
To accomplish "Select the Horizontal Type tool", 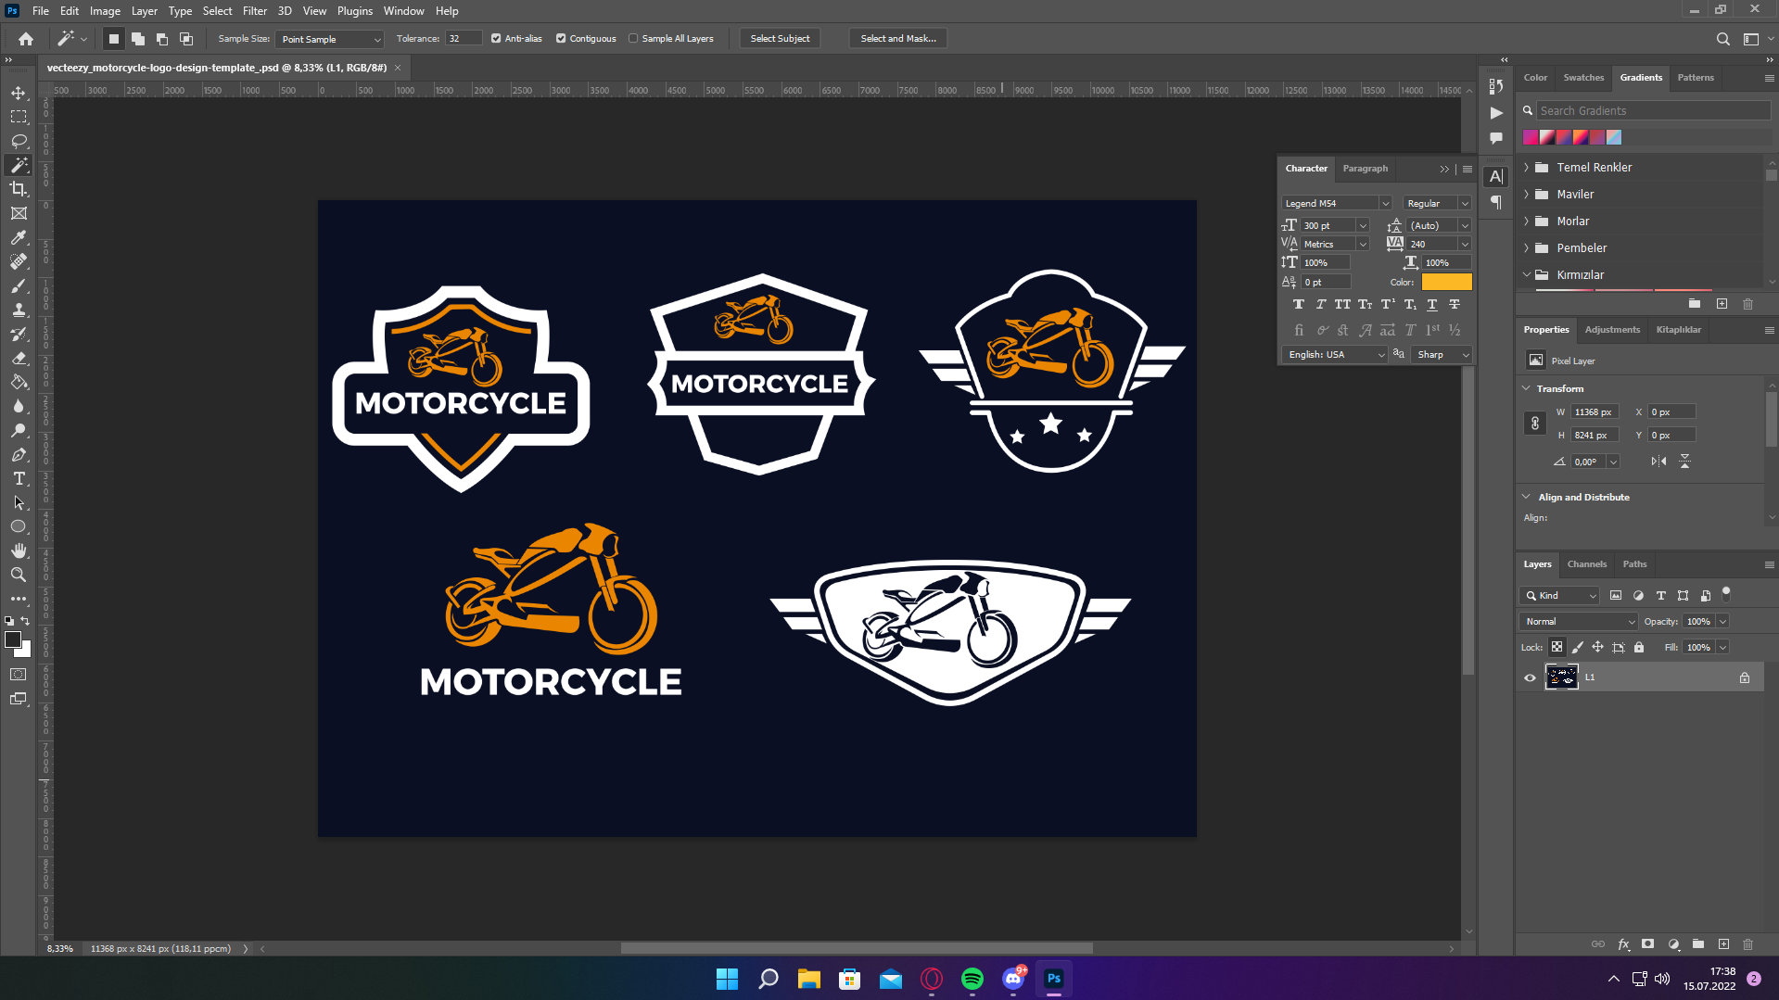I will [19, 478].
